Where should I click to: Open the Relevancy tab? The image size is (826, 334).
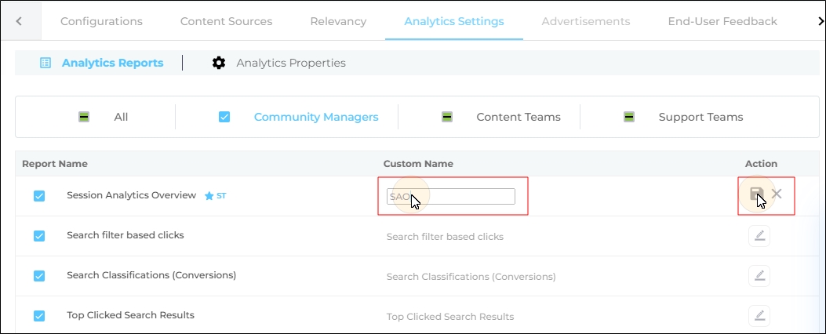pyautogui.click(x=338, y=21)
